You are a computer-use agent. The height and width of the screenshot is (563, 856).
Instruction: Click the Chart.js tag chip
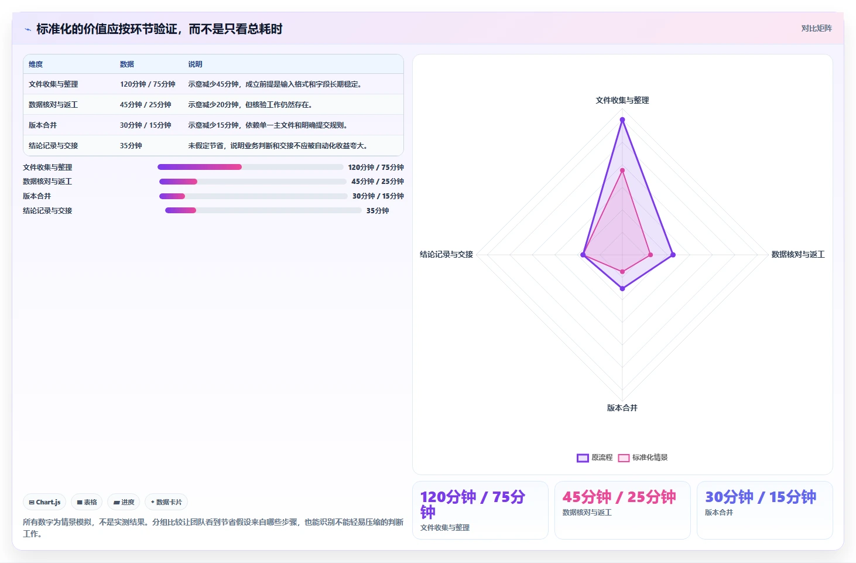pos(44,502)
